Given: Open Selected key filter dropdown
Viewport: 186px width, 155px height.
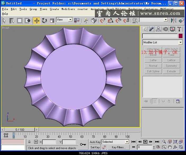Looking at the screenshot, I should point(115,142).
